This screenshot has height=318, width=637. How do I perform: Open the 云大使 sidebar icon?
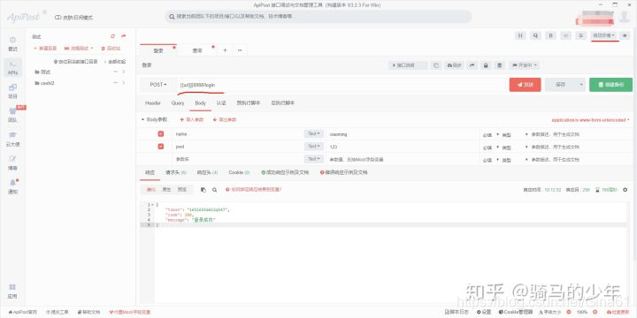[x=13, y=139]
